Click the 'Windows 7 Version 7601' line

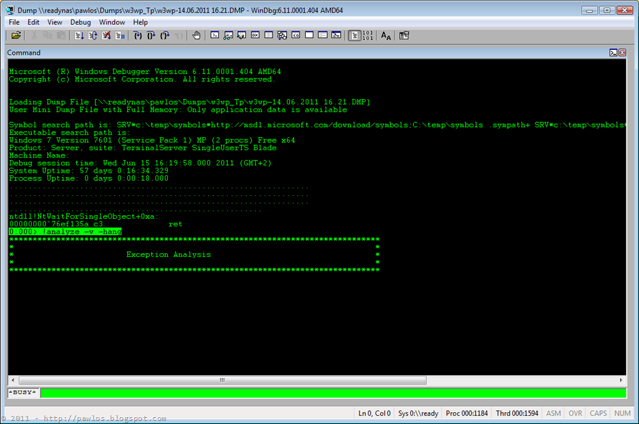click(x=152, y=140)
